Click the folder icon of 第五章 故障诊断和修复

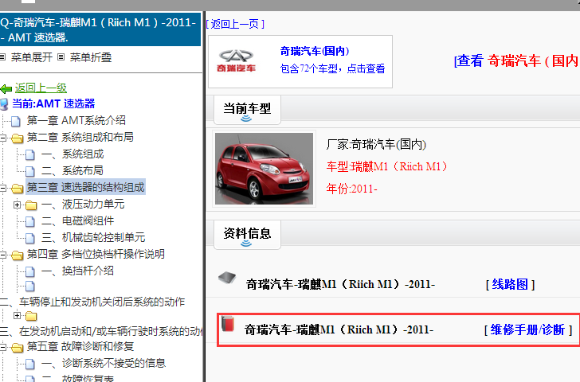click(17, 347)
